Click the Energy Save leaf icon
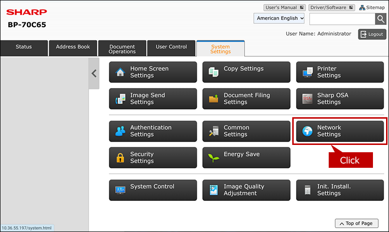The image size is (389, 232). tap(213, 158)
